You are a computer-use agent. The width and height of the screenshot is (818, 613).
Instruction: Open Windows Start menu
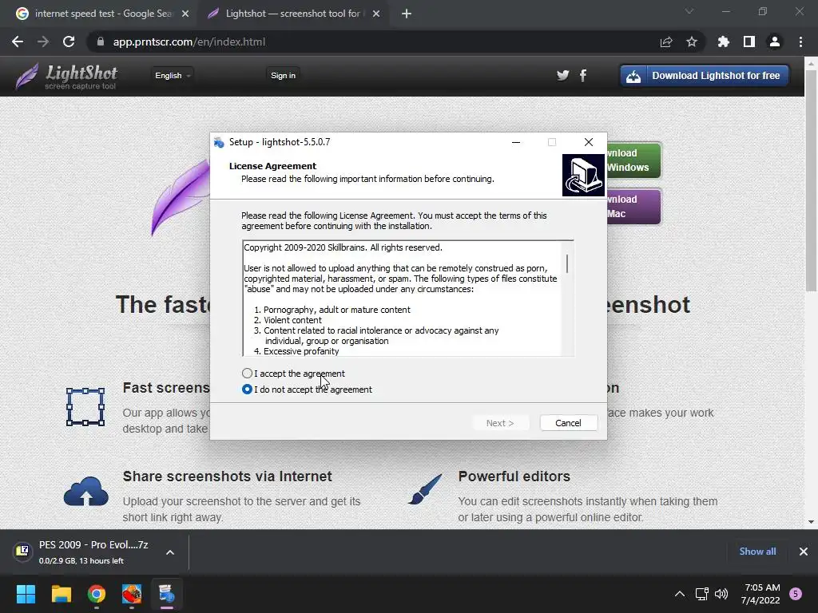[26, 594]
